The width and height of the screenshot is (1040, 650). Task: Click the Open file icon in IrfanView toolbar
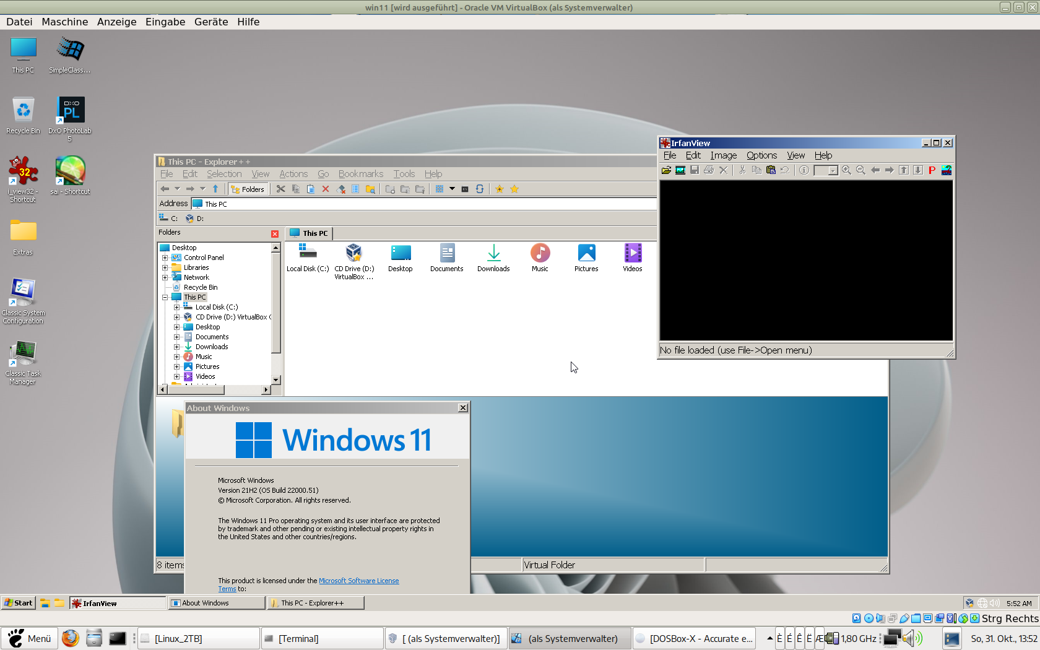click(x=666, y=170)
